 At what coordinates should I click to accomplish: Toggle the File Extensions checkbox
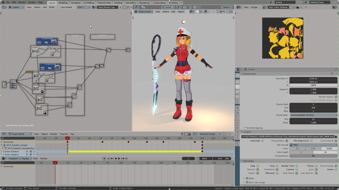[311, 141]
